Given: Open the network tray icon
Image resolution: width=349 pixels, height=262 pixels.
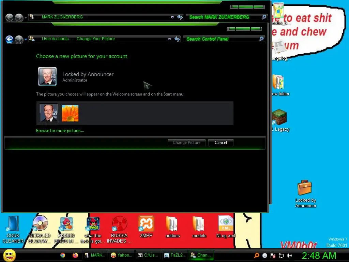Looking at the screenshot, I should click(281, 256).
